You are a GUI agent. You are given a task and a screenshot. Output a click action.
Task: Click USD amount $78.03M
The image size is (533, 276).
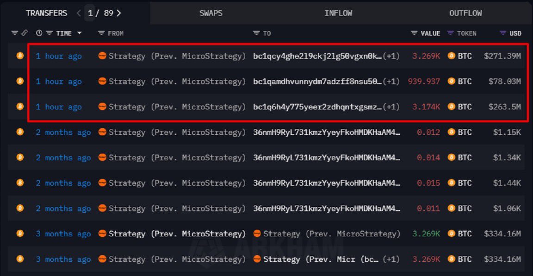[504, 81]
